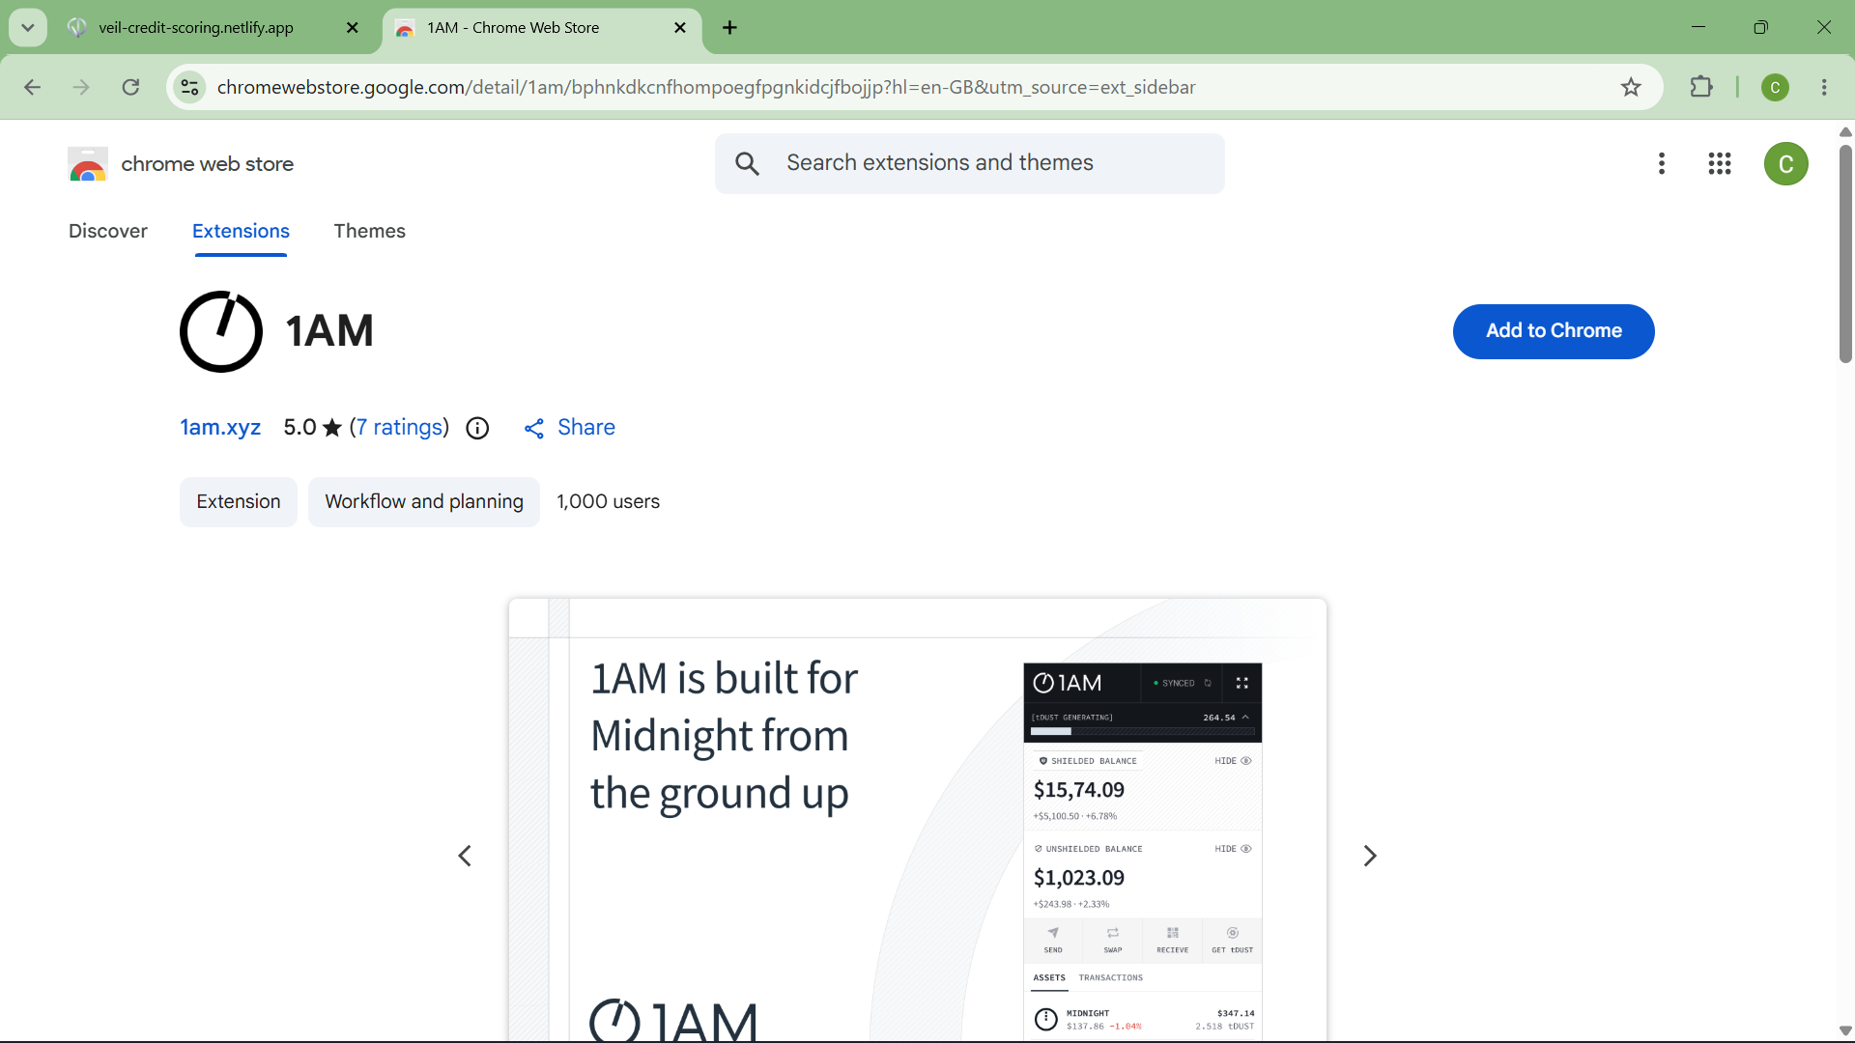The image size is (1855, 1043).
Task: Select the 1AM - Chrome Web Store tab
Action: click(541, 28)
